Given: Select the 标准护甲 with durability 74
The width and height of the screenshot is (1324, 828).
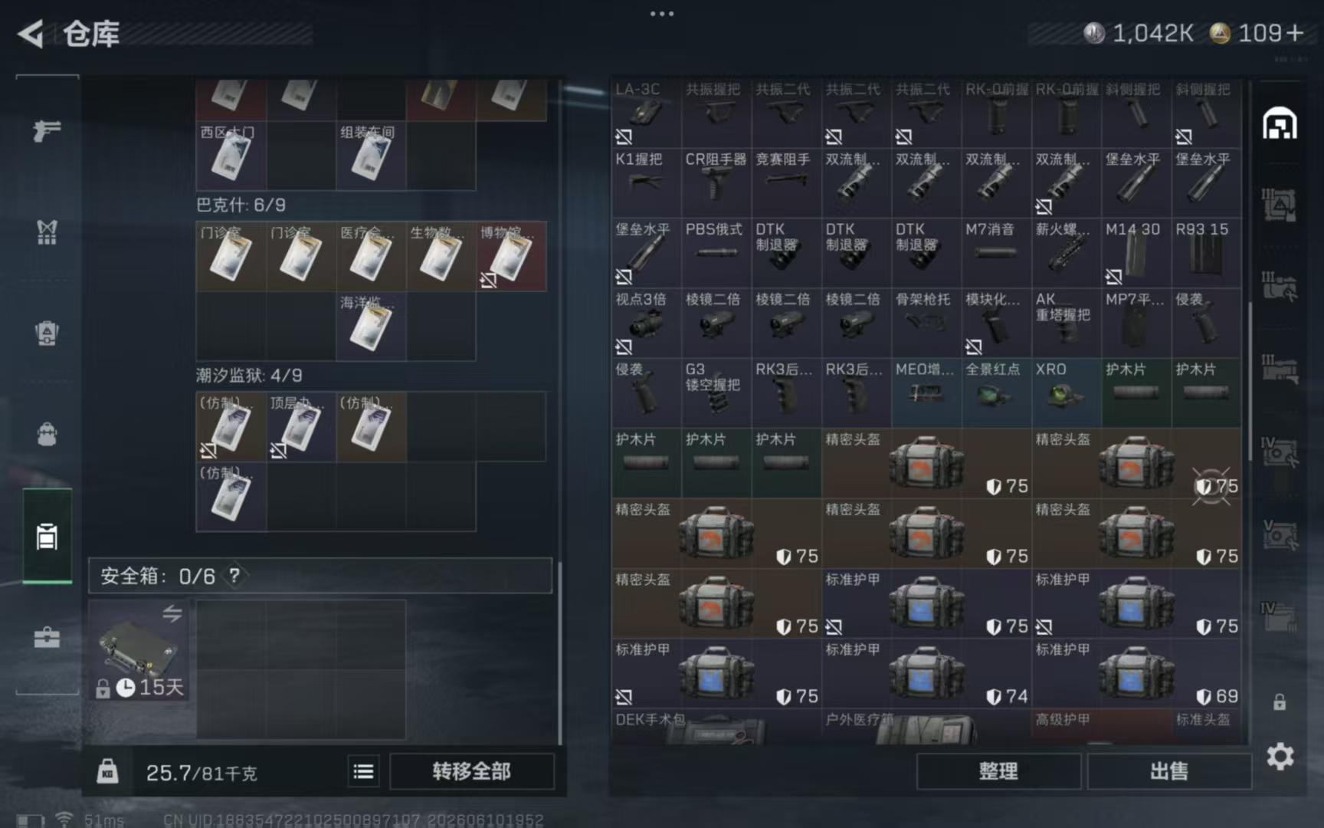Looking at the screenshot, I should click(x=926, y=673).
